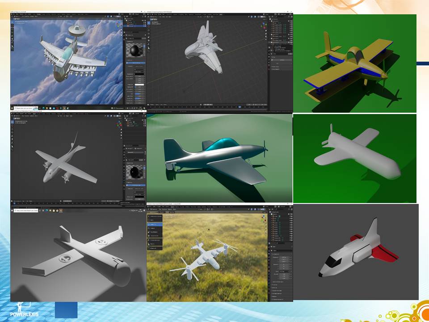Select the active select-box tool in the spaceship window

[x=149, y=23]
